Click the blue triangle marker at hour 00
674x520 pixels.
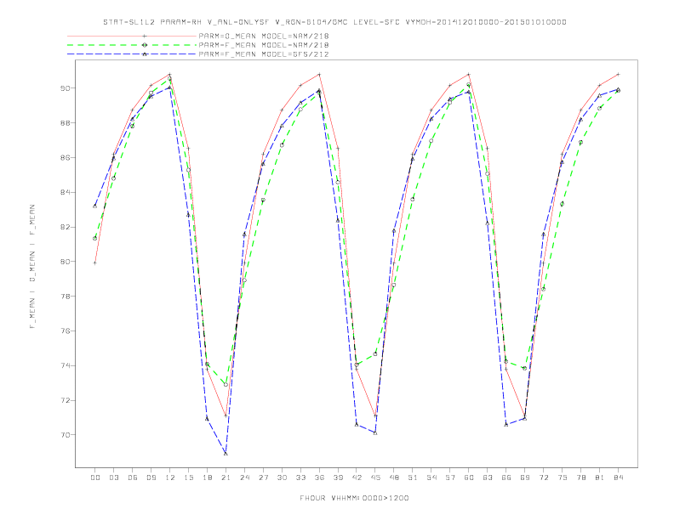95,206
